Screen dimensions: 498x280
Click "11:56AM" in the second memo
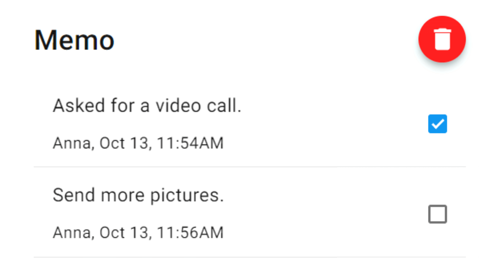click(190, 232)
